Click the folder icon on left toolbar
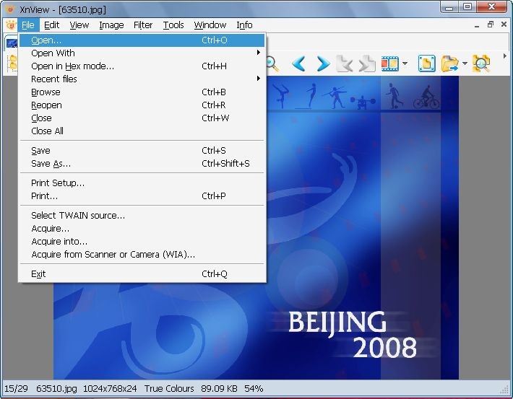This screenshot has height=399, width=513. point(13,63)
